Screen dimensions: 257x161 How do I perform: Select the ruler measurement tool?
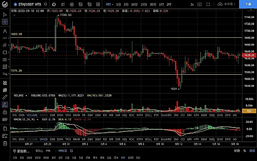5,97
